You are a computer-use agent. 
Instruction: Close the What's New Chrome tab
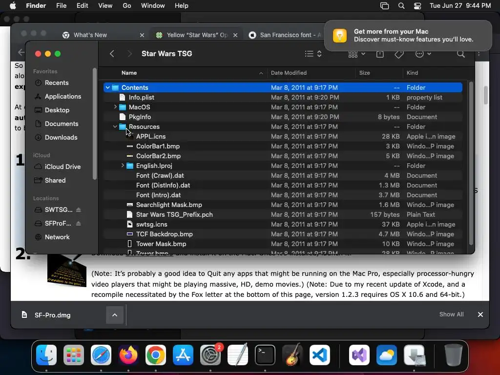coord(142,35)
